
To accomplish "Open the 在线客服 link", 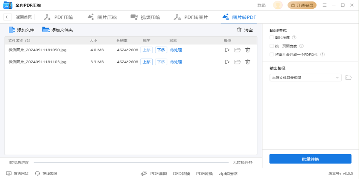I will point(50,173).
